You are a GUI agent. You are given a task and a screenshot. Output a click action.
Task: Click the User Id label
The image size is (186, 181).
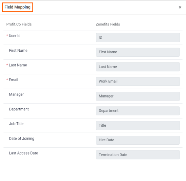15,36
